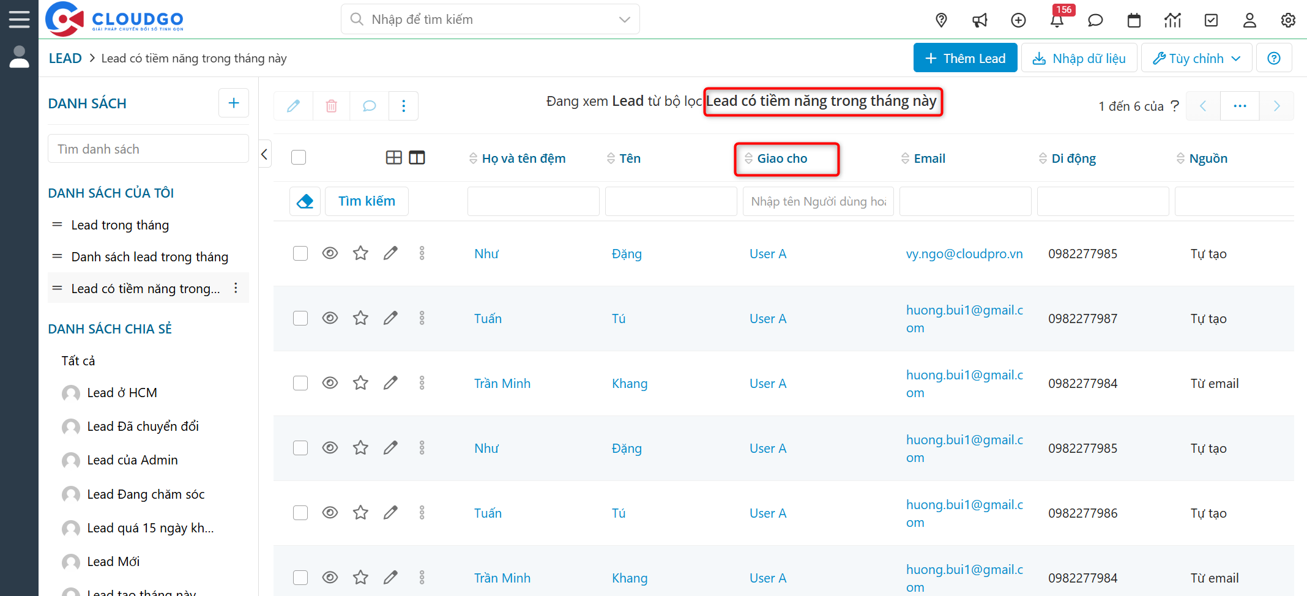Star the first lead Như Đặng
Viewport: 1307px width, 596px height.
pyautogui.click(x=360, y=253)
